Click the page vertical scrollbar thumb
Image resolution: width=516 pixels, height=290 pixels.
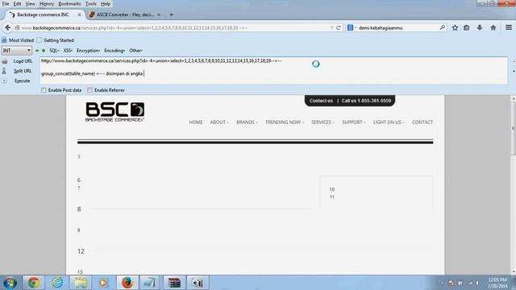tap(513, 128)
